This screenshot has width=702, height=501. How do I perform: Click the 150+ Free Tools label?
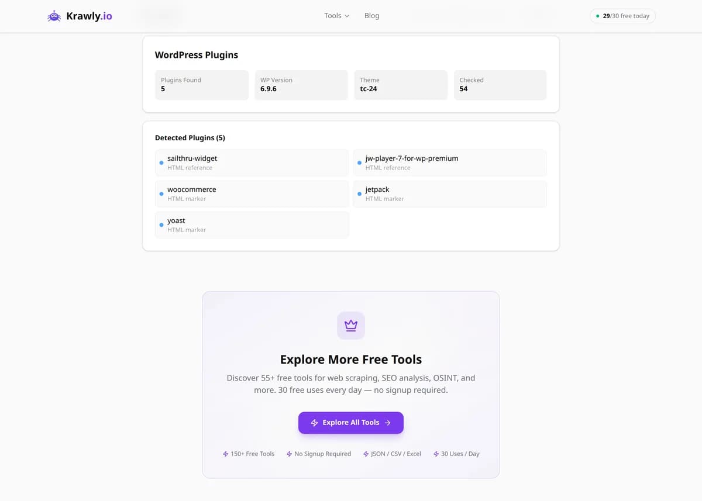tap(252, 454)
